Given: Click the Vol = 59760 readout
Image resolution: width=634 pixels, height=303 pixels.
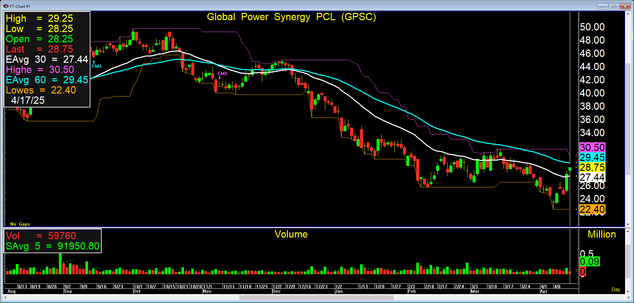Looking at the screenshot, I should point(42,236).
